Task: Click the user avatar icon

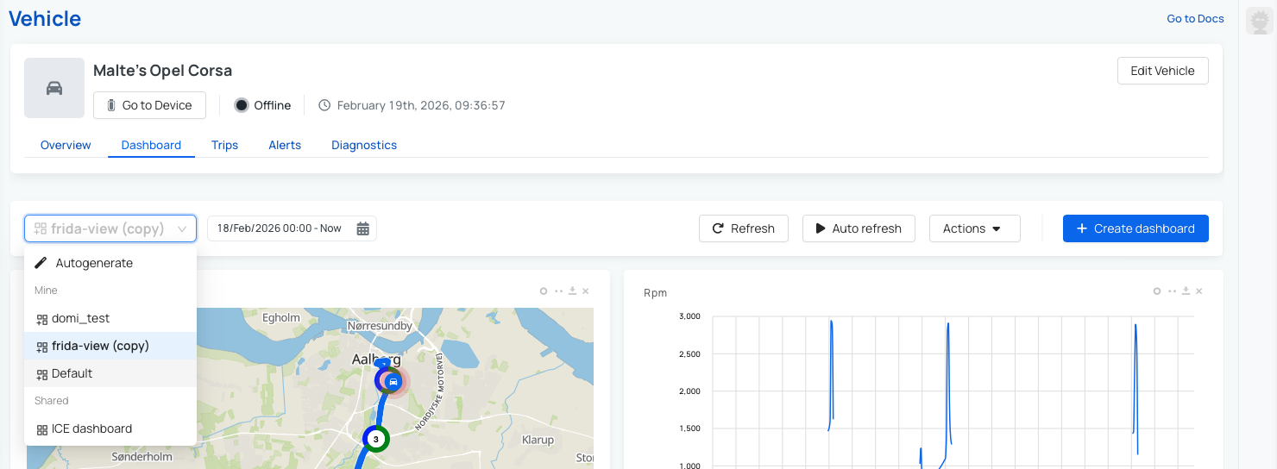Action: [1260, 21]
